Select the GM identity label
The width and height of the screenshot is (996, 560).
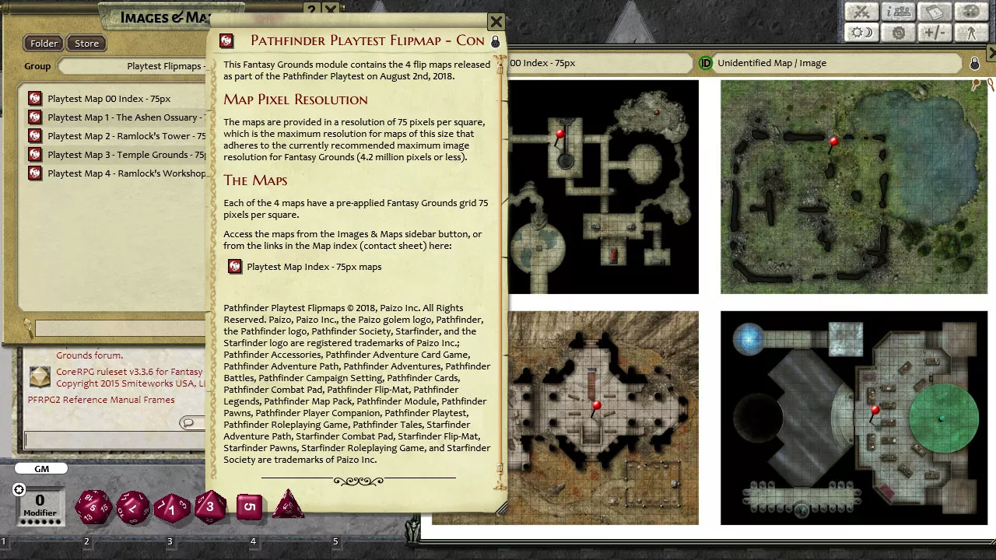point(41,469)
